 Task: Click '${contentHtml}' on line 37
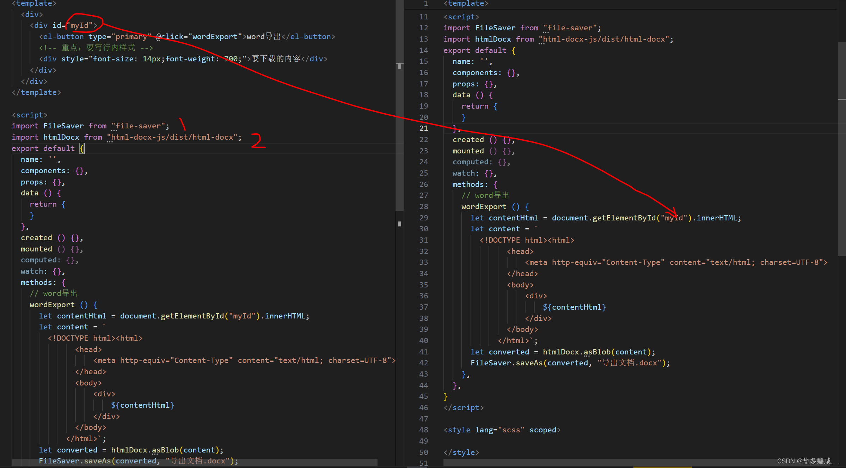[574, 307]
